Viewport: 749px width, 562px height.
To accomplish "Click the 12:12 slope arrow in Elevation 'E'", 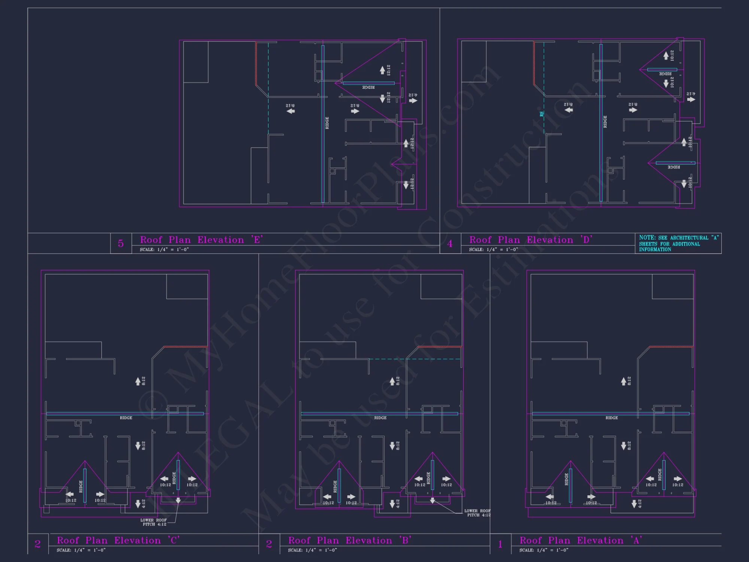I will click(x=382, y=70).
